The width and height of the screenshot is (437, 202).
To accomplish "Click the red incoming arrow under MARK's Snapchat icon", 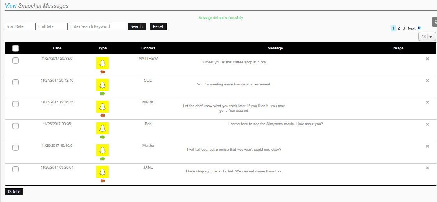I will (x=103, y=115).
